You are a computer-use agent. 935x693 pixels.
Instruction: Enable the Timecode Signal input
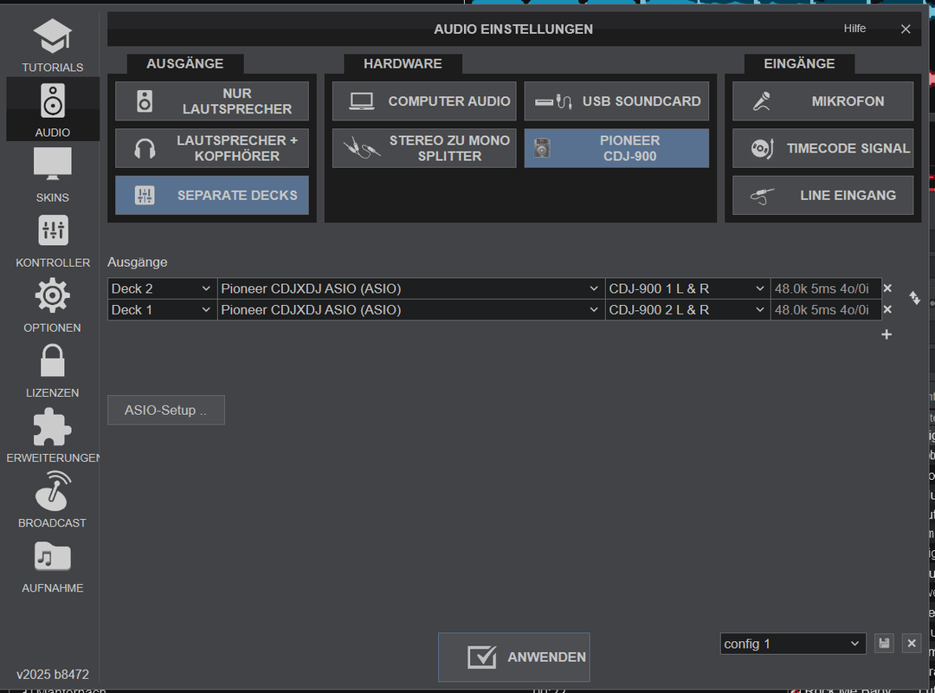pos(823,148)
